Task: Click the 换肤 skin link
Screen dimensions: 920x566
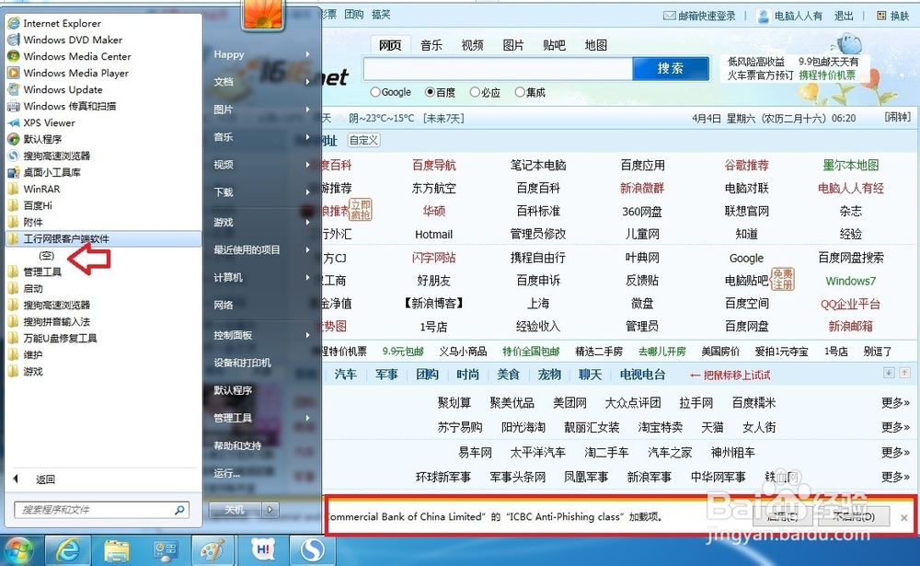Action: [x=893, y=16]
